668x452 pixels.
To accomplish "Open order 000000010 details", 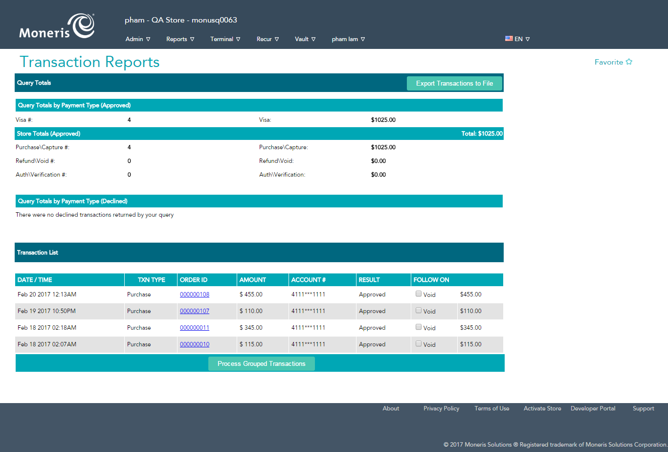I will 195,344.
